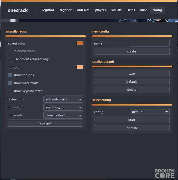Image resolution: width=178 pixels, height=180 pixels.
Task: Click the select config heading
Action: [x=102, y=100]
